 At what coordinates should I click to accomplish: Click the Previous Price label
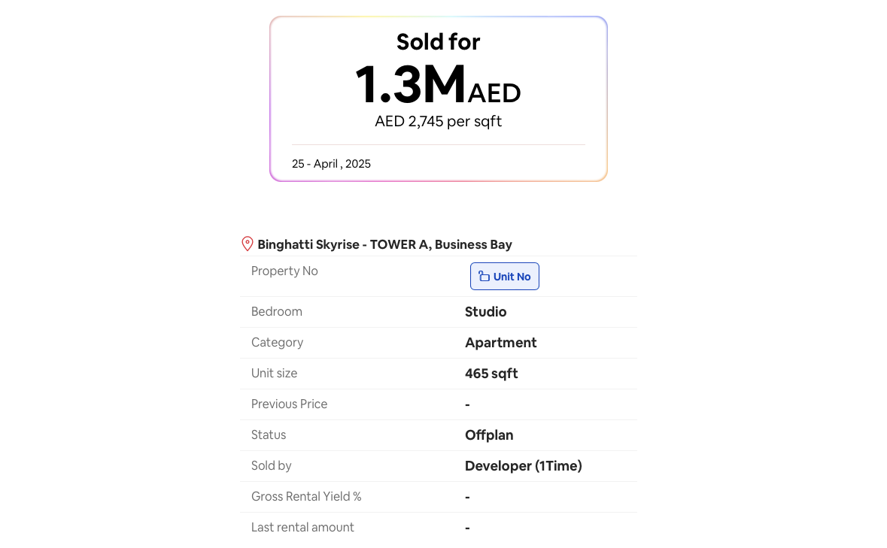coord(289,404)
